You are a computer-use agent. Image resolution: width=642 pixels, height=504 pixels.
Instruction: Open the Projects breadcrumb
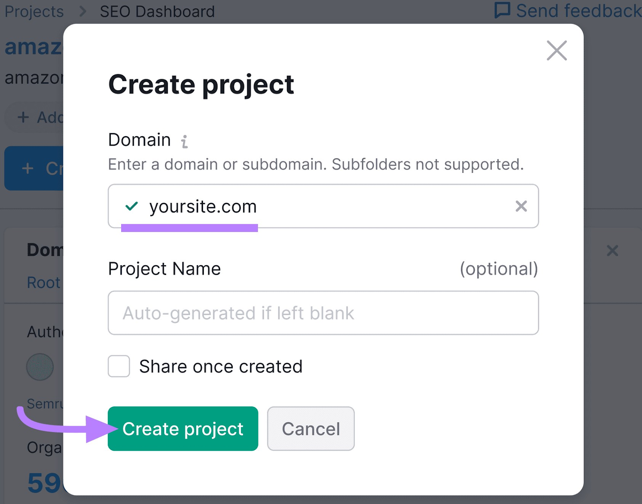click(x=34, y=11)
